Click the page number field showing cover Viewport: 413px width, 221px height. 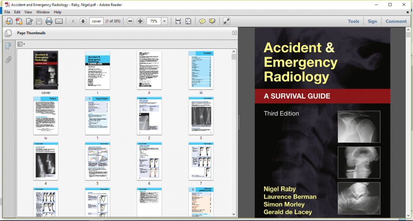[96, 21]
